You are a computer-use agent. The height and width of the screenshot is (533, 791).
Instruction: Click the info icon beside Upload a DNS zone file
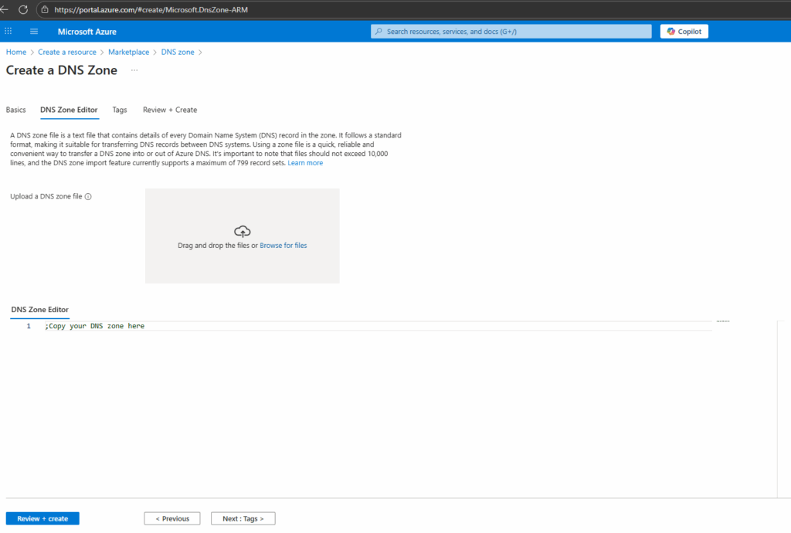click(x=88, y=196)
